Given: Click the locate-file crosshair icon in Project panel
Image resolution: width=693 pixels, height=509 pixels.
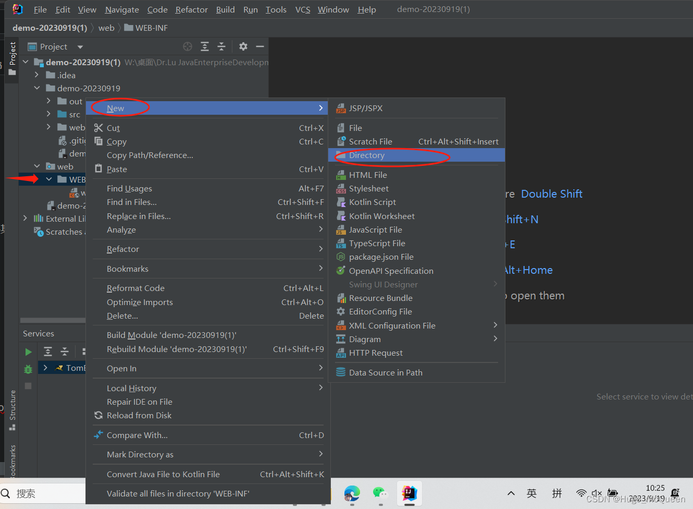Looking at the screenshot, I should (x=188, y=46).
